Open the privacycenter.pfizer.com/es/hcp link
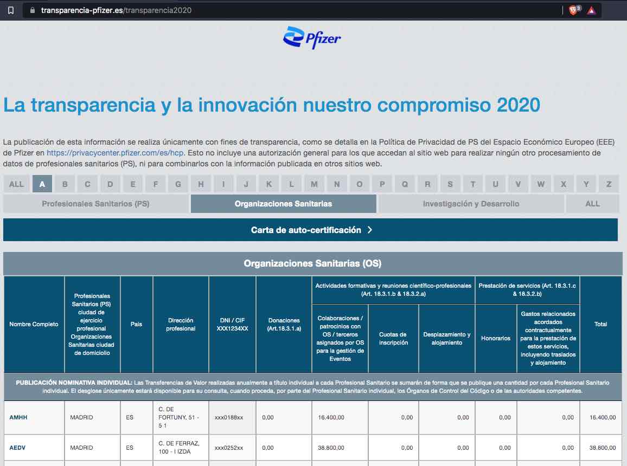This screenshot has width=627, height=466. pyautogui.click(x=115, y=153)
